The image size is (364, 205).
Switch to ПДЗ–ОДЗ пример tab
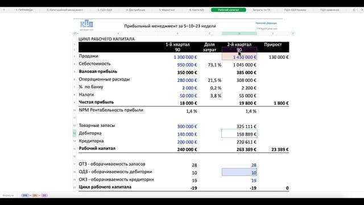(295, 10)
